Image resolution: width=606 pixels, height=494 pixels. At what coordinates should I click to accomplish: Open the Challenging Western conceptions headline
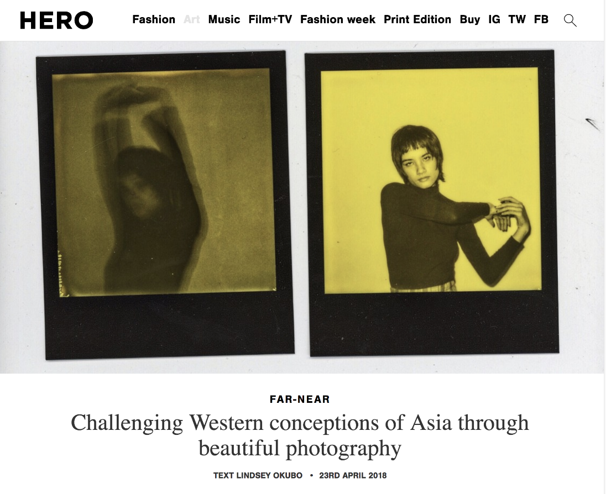(300, 435)
